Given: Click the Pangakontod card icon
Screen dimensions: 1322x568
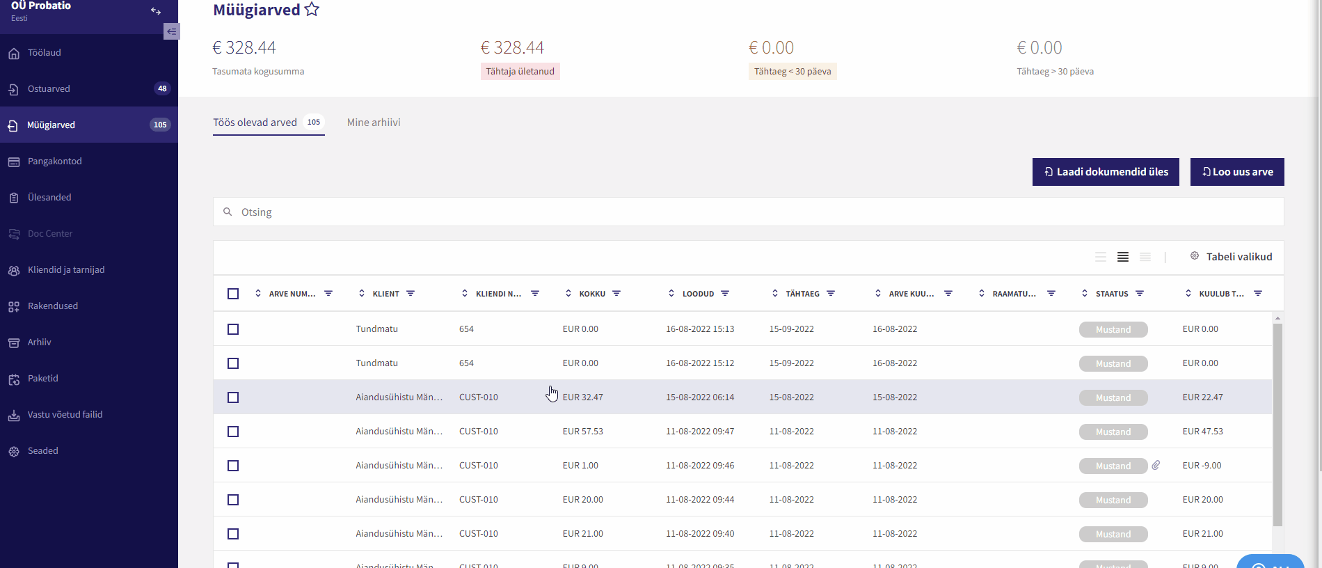Looking at the screenshot, I should (x=14, y=161).
